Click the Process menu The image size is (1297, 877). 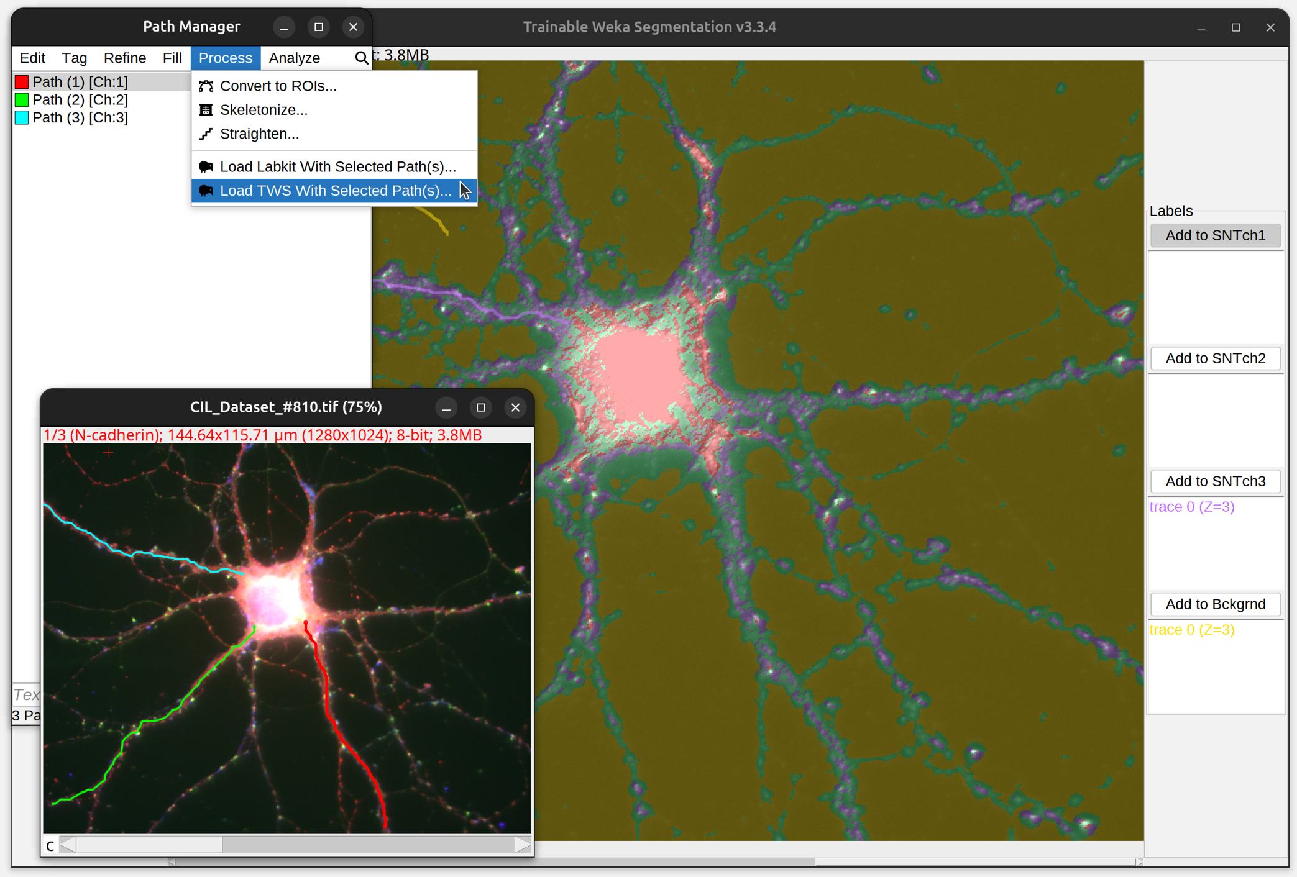click(x=226, y=58)
